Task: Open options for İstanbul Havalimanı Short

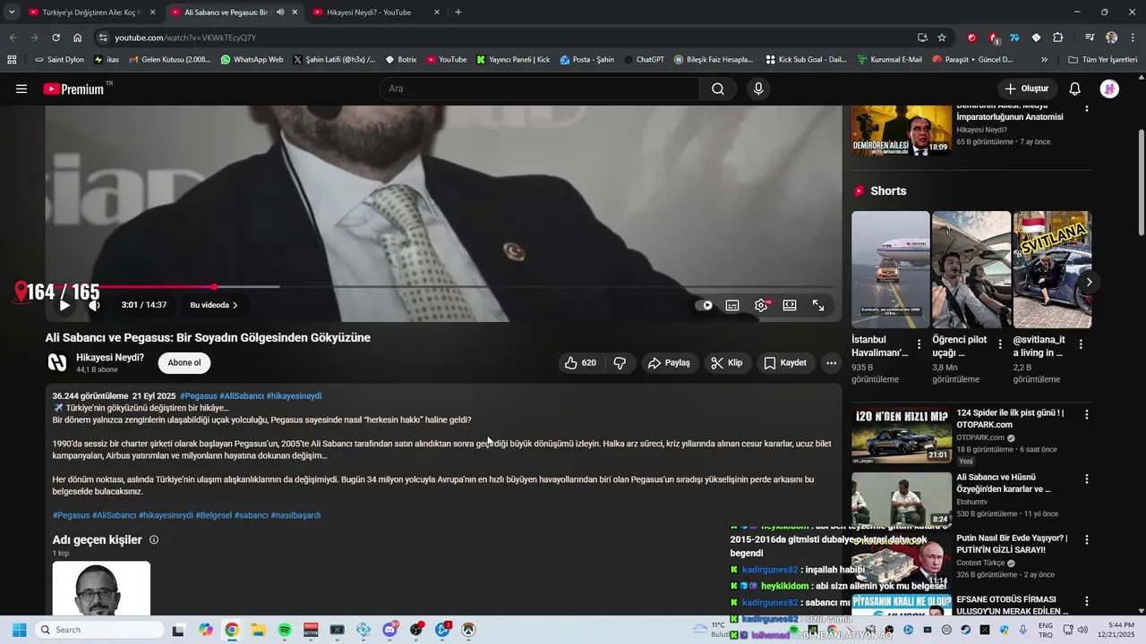Action: [919, 344]
